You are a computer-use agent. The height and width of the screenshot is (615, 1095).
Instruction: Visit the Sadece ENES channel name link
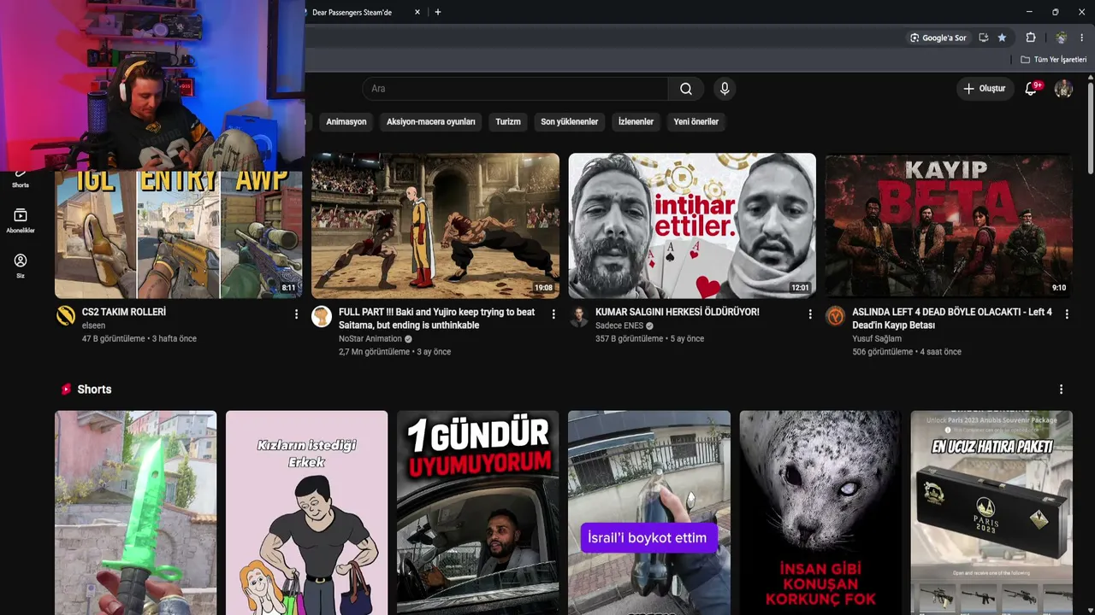click(x=620, y=325)
